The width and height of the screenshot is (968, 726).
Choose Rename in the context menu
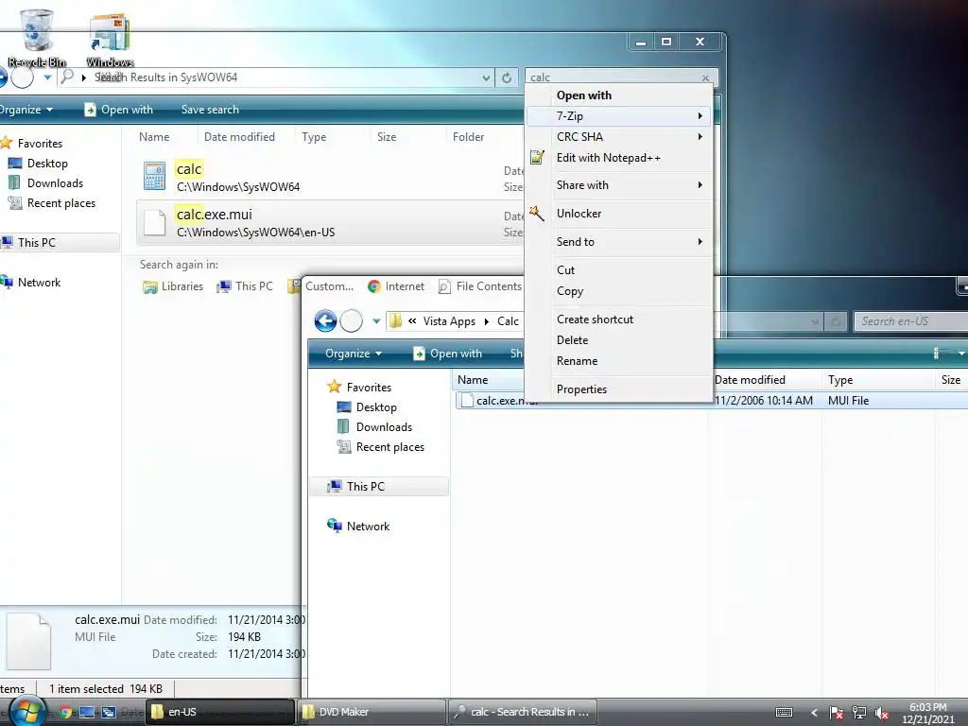(618, 361)
